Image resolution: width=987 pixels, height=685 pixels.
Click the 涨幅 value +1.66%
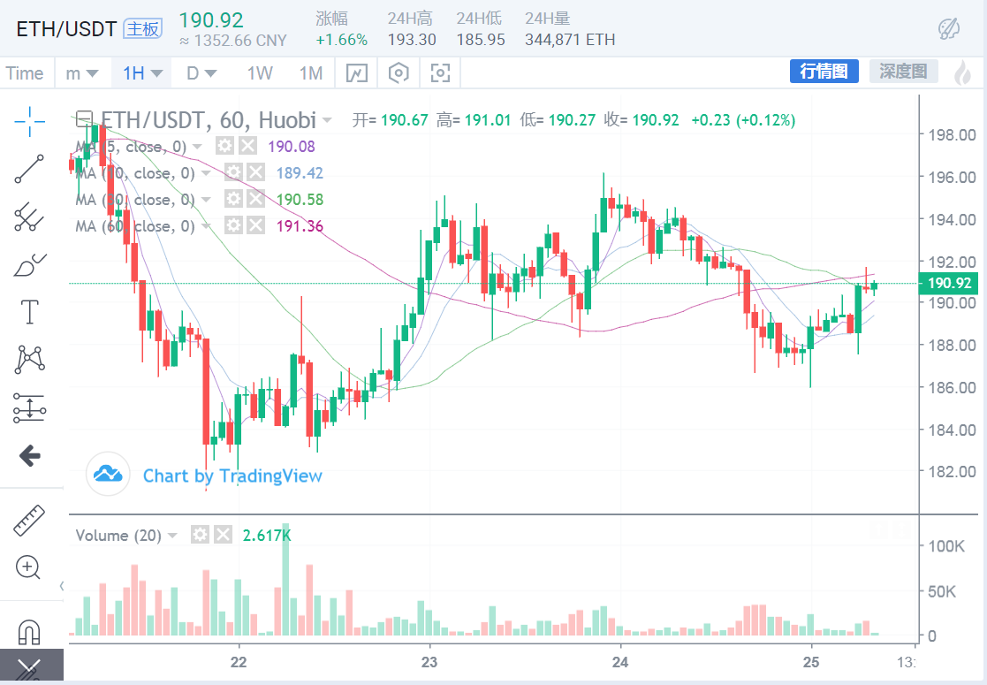(341, 40)
